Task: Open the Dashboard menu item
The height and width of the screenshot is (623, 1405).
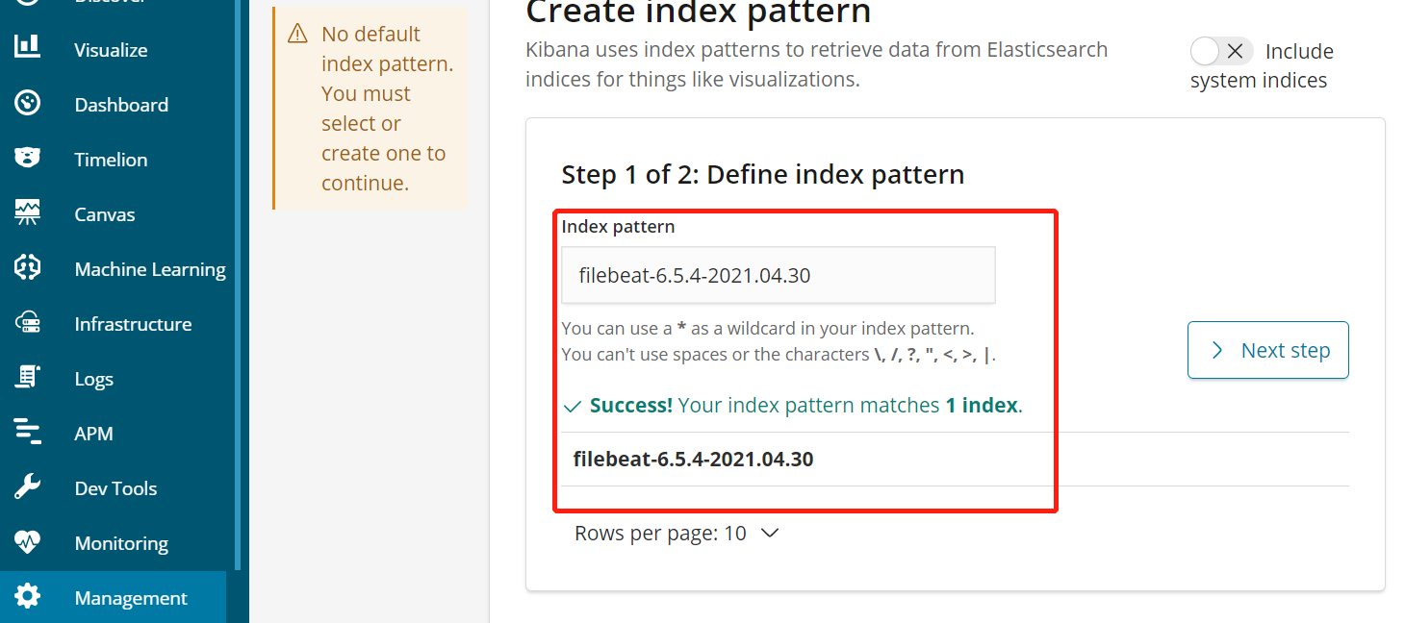Action: (121, 105)
